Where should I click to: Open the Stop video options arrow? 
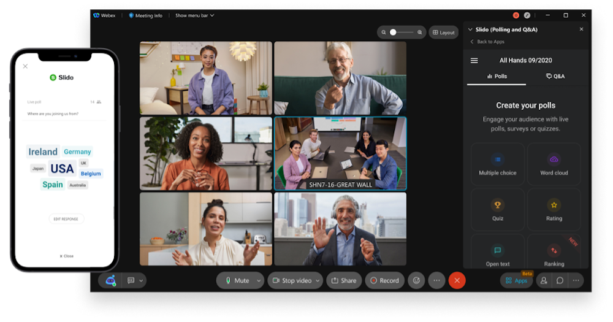318,280
